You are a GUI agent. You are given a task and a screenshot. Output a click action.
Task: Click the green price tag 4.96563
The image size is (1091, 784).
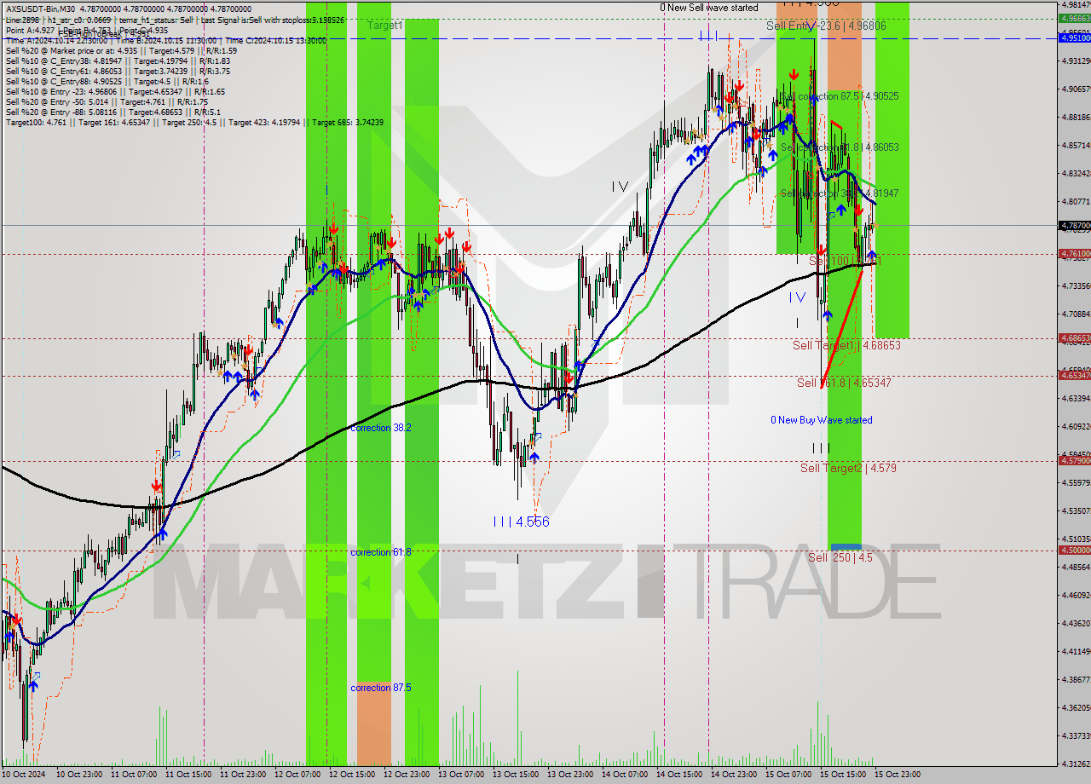click(1074, 18)
